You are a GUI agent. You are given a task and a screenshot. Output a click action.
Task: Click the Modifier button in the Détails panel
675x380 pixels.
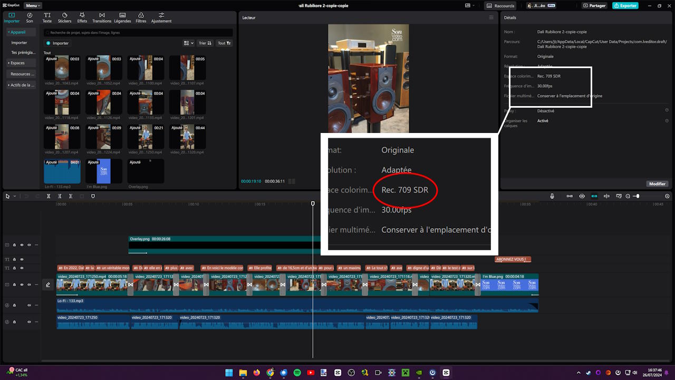pos(657,184)
